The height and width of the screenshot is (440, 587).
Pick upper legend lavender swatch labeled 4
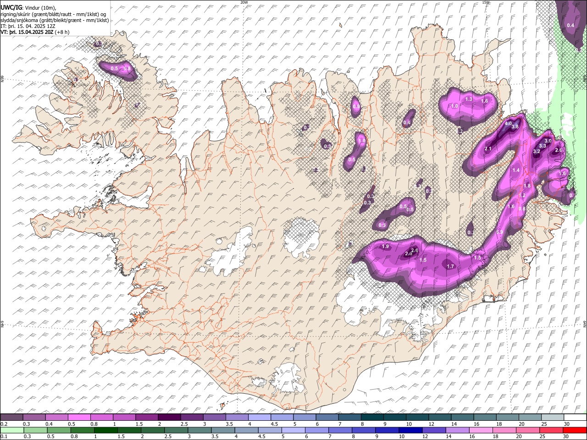tap(259, 417)
